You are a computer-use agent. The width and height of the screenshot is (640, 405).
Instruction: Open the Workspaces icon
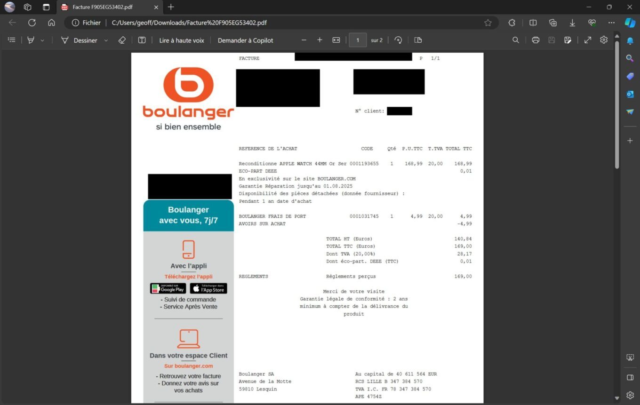tap(28, 7)
